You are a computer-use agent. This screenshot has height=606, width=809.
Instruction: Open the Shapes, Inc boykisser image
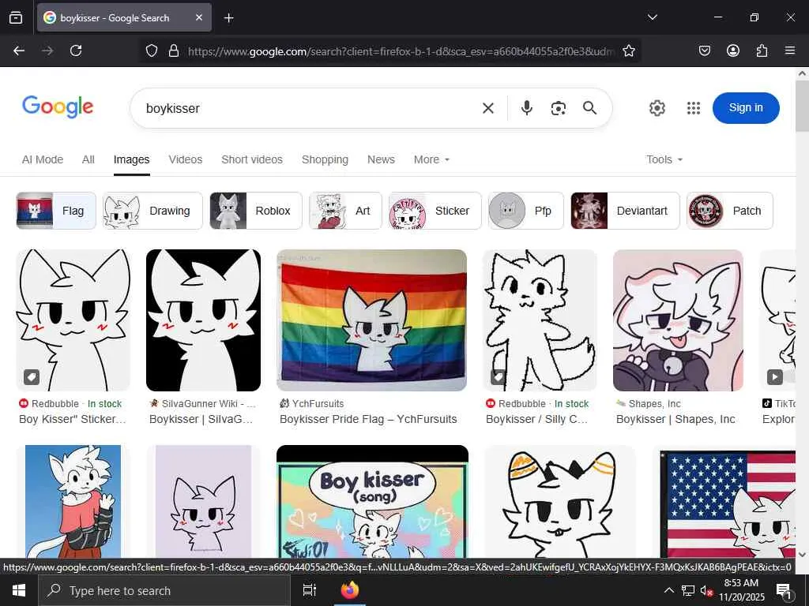678,320
